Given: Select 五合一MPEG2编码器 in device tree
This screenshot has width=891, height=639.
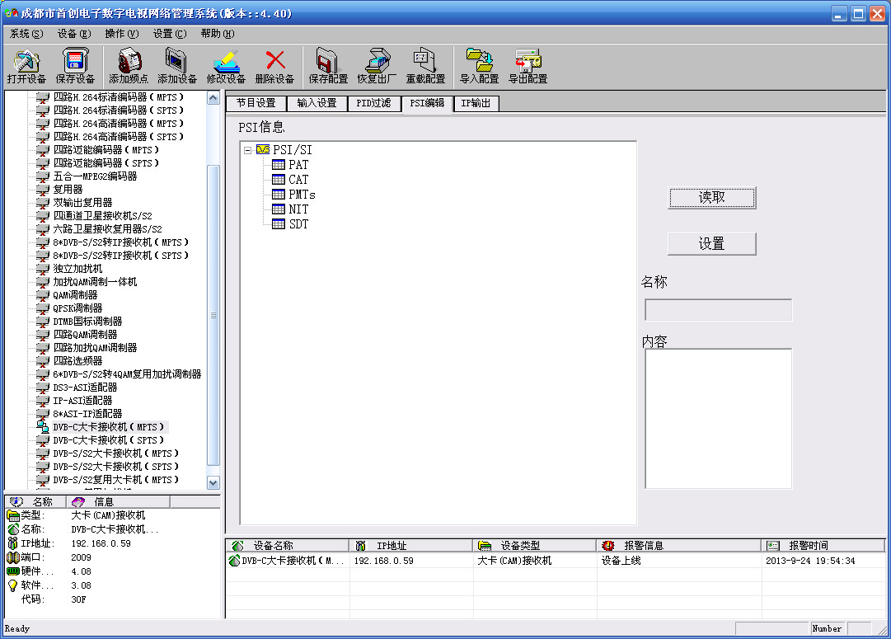Looking at the screenshot, I should [x=95, y=176].
